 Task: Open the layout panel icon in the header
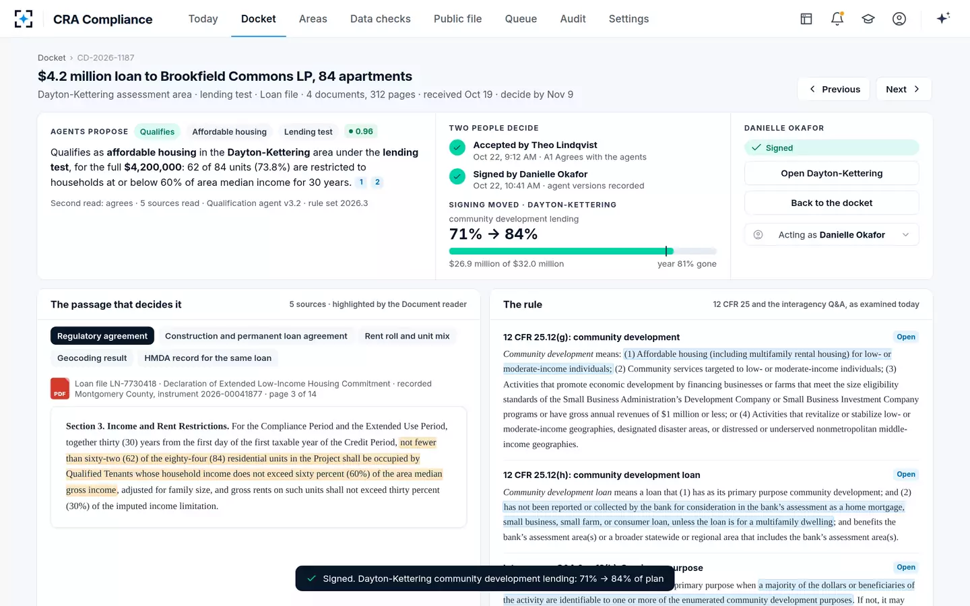point(806,19)
